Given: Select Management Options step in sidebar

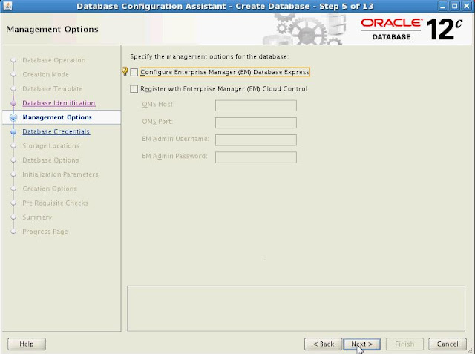Looking at the screenshot, I should (57, 117).
